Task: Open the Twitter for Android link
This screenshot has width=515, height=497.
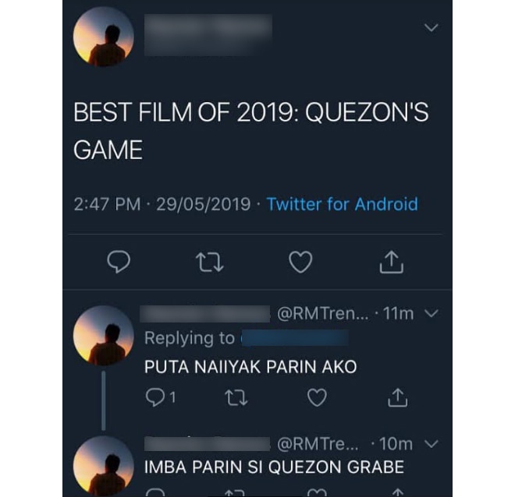Action: coord(342,204)
